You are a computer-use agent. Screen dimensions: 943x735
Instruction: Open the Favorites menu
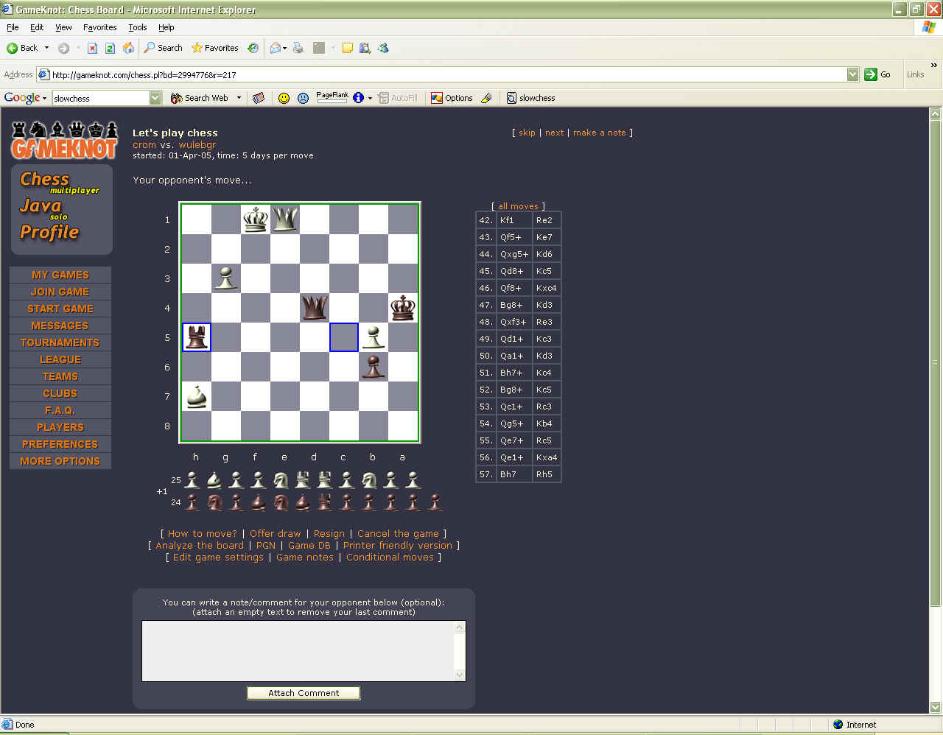[x=99, y=27]
